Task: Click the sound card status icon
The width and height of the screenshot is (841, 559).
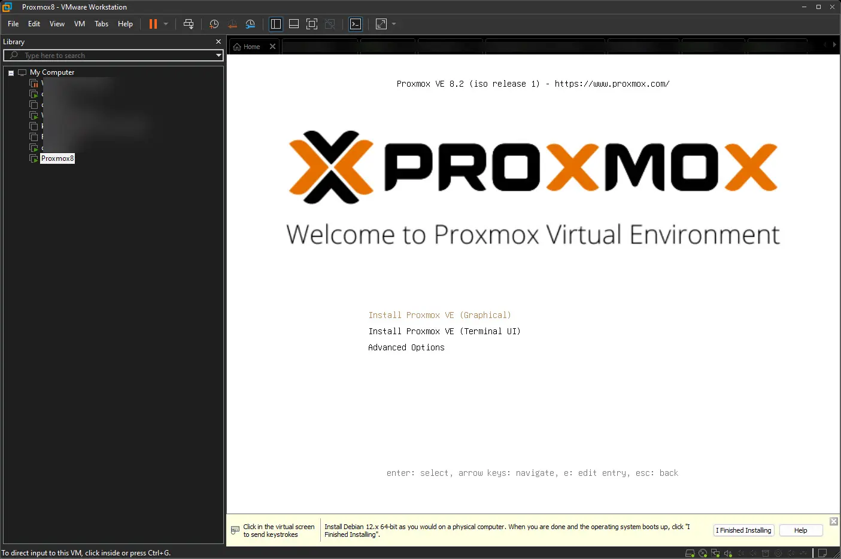Action: (x=728, y=553)
